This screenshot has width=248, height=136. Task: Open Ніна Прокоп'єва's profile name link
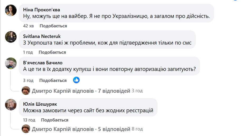[41, 10]
